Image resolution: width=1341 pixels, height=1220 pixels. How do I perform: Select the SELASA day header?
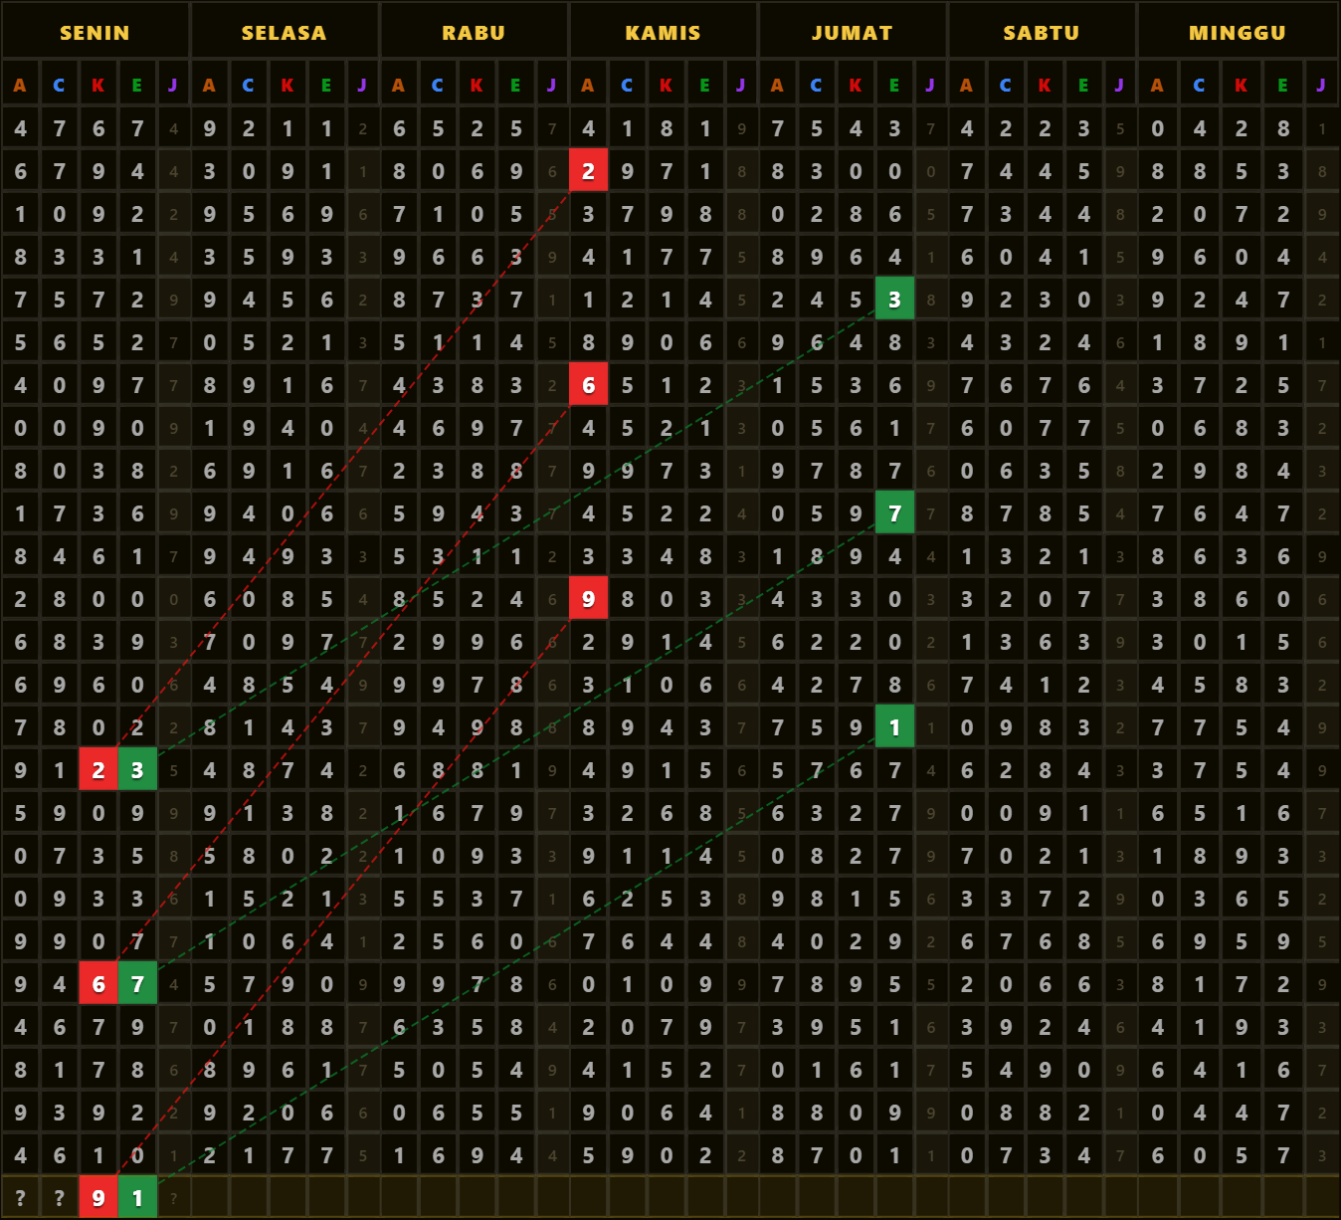click(285, 32)
